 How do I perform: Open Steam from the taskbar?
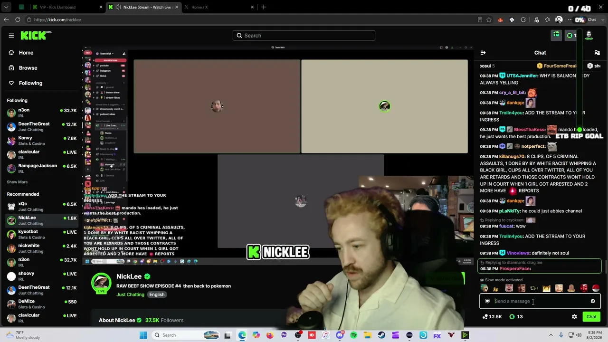pyautogui.click(x=381, y=335)
